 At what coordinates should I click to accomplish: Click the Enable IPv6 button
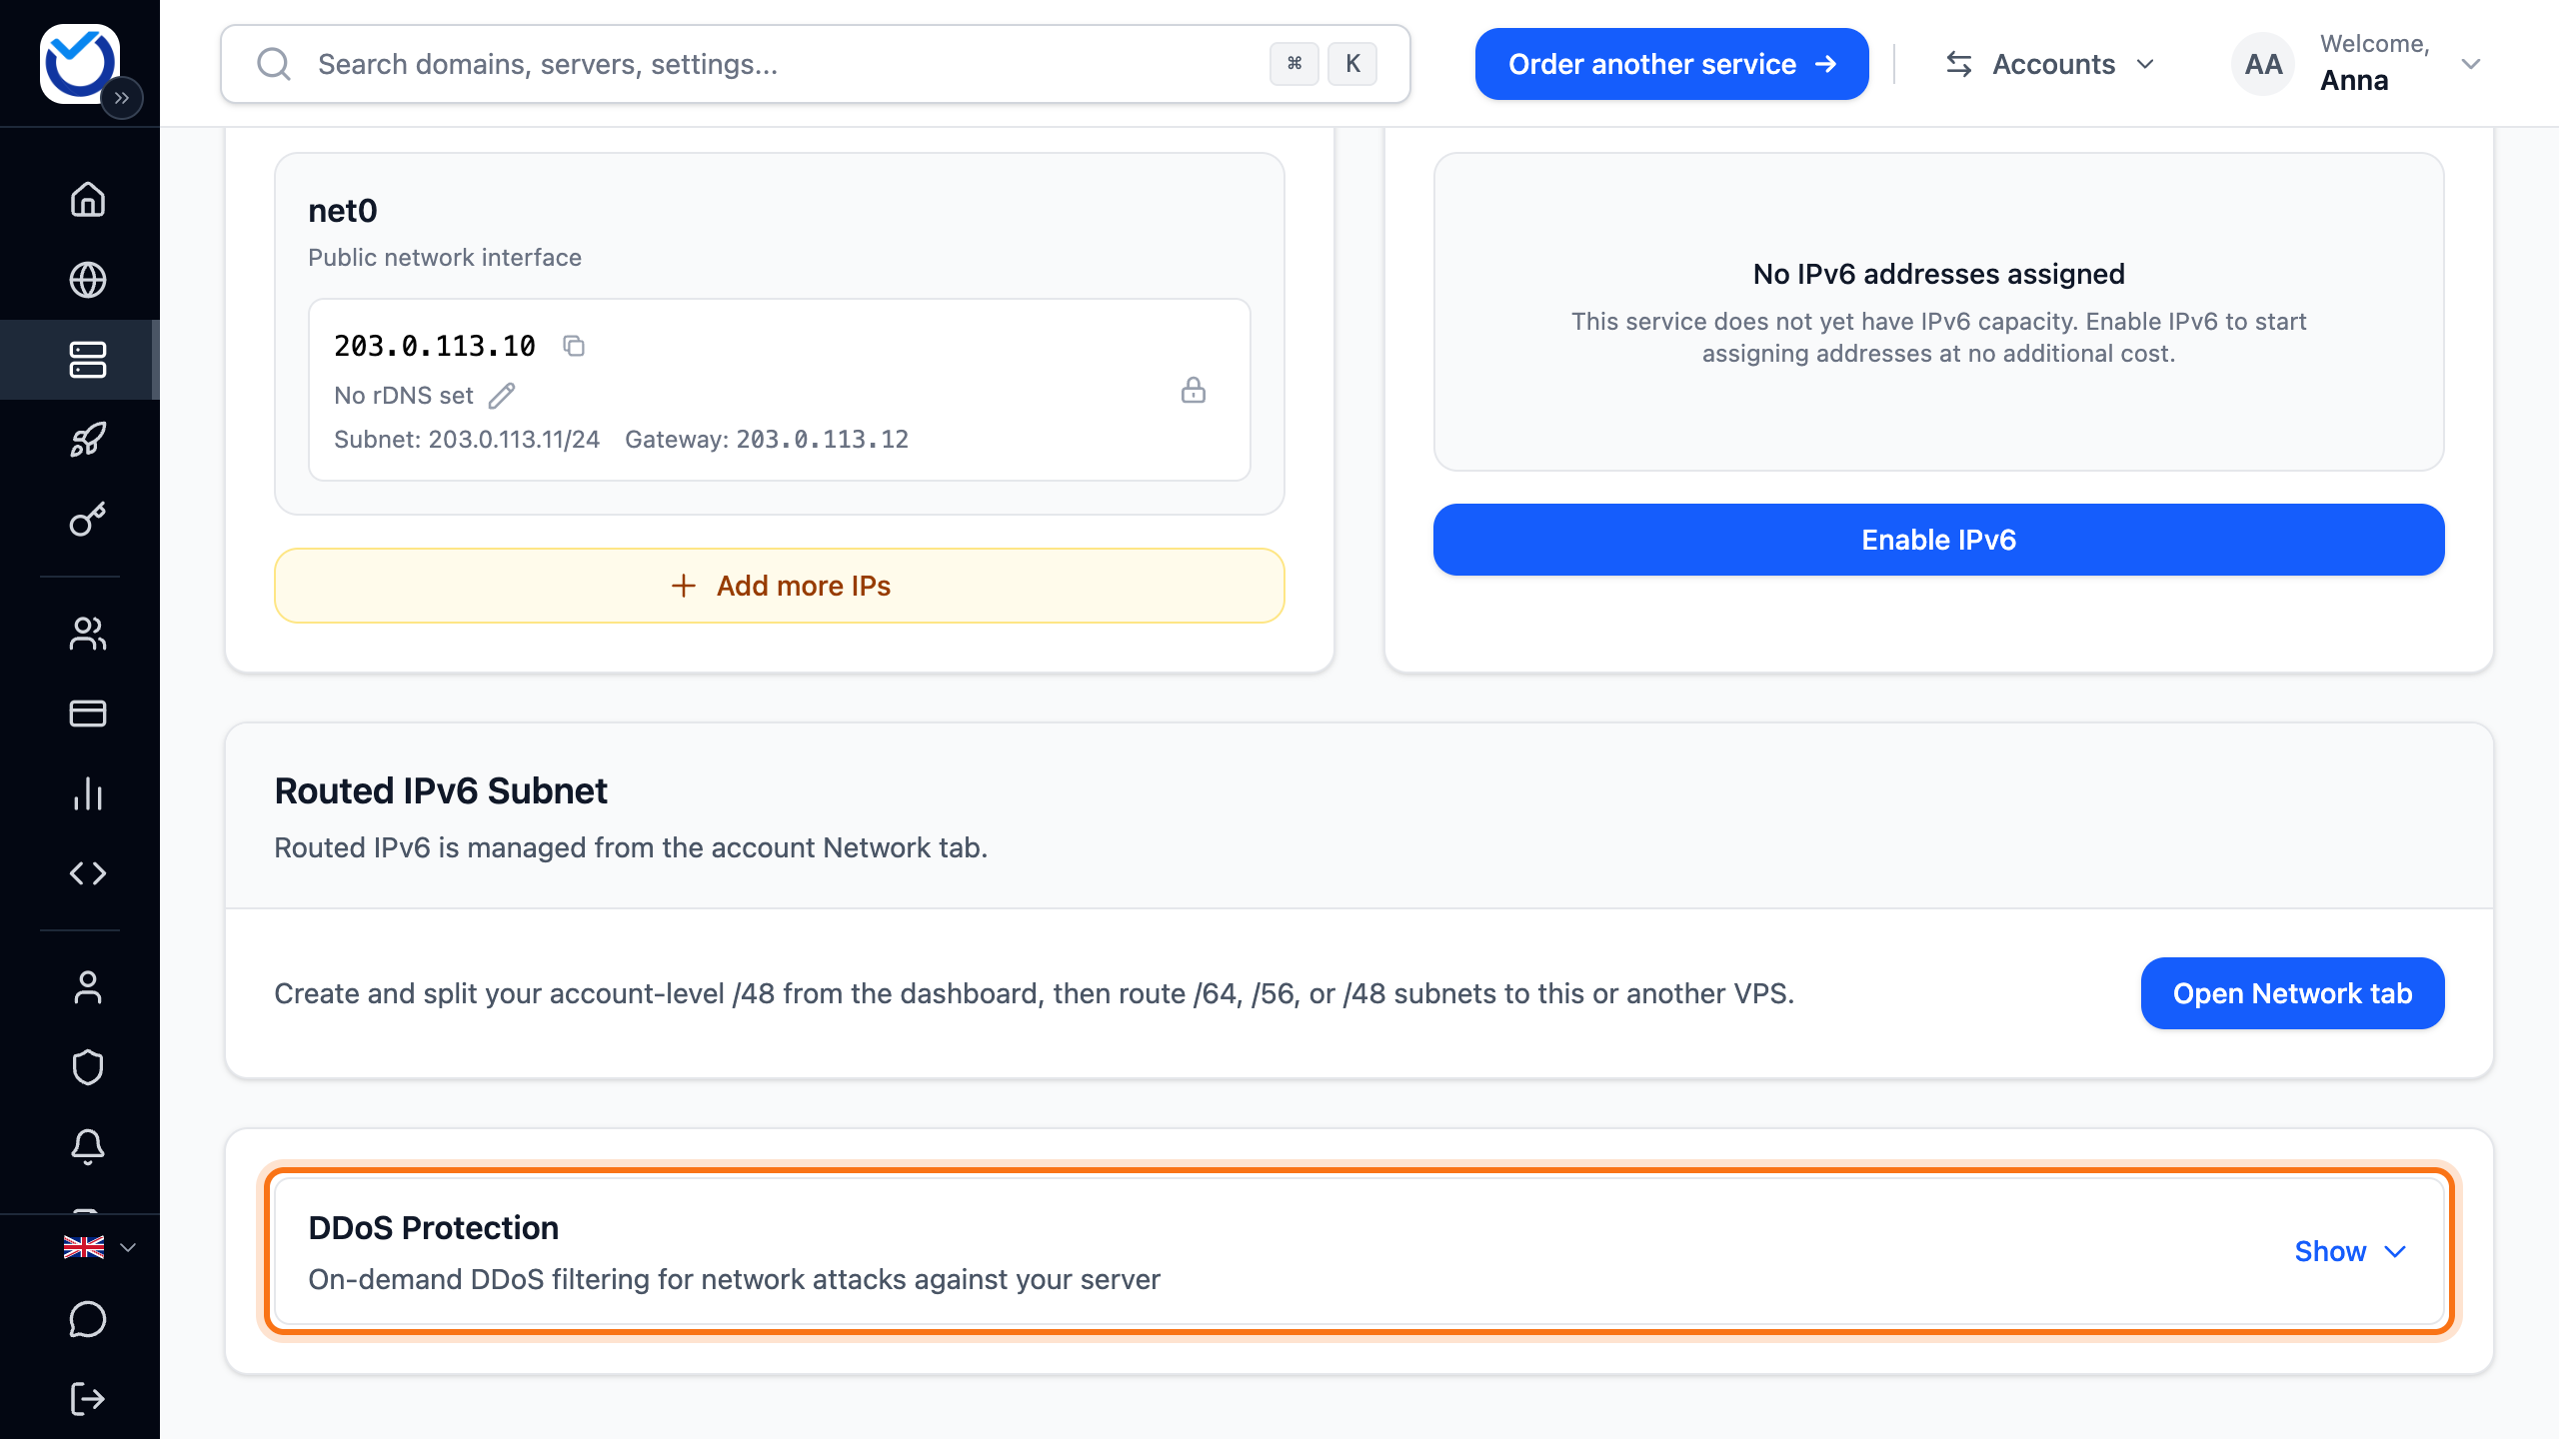[x=1938, y=540]
